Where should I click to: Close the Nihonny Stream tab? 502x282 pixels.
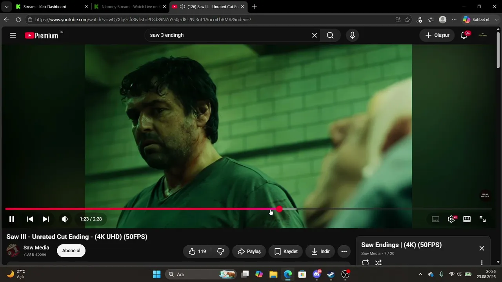pos(164,7)
